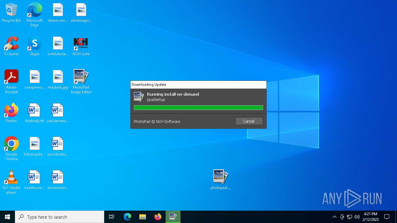Select the passdevelo Word document icon
Image resolution: width=397 pixels, height=223 pixels.
pos(58,147)
